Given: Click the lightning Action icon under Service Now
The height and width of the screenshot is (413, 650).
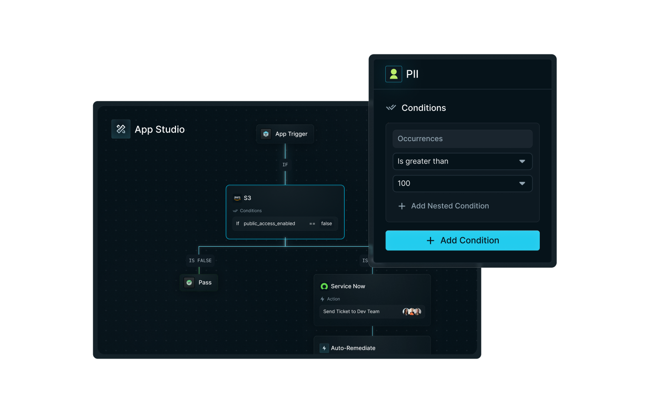Looking at the screenshot, I should point(324,299).
